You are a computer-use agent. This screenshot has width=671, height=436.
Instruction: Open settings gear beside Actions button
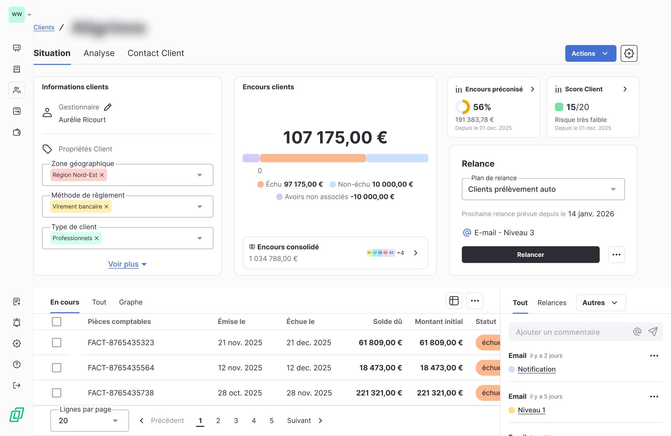(628, 53)
